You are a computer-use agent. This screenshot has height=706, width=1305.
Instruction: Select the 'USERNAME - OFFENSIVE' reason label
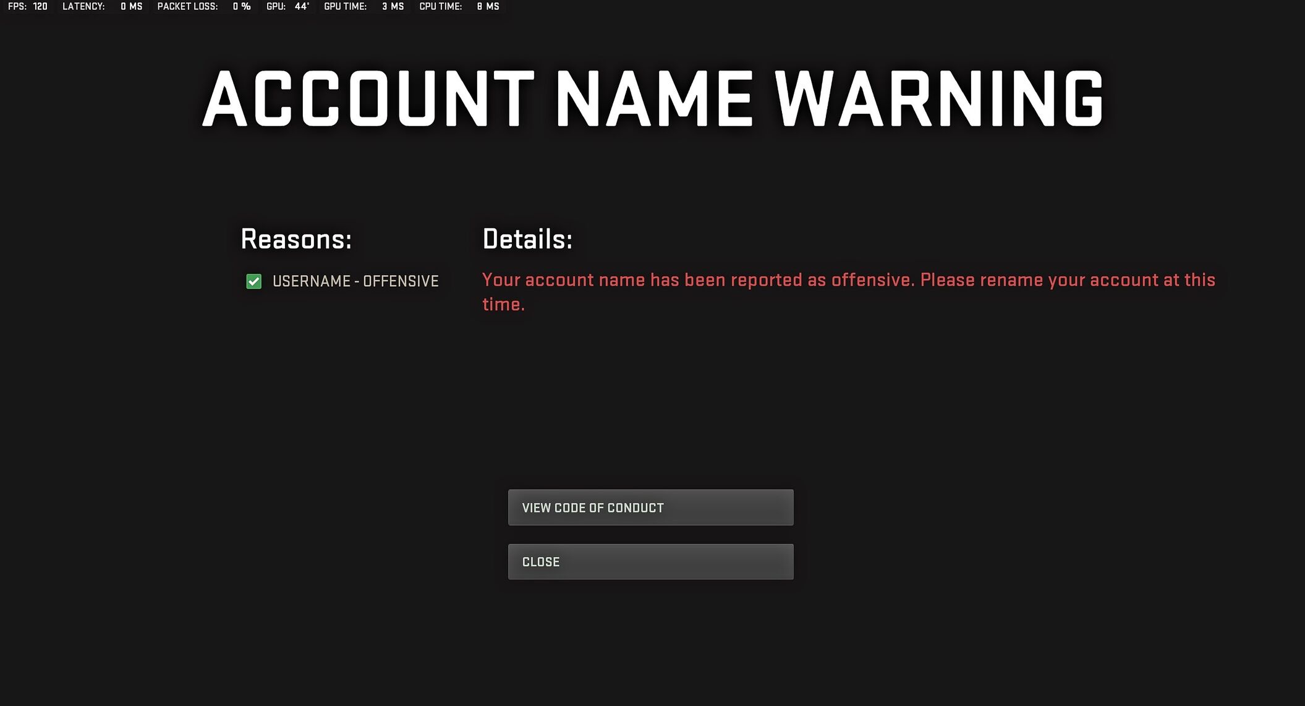coord(355,281)
